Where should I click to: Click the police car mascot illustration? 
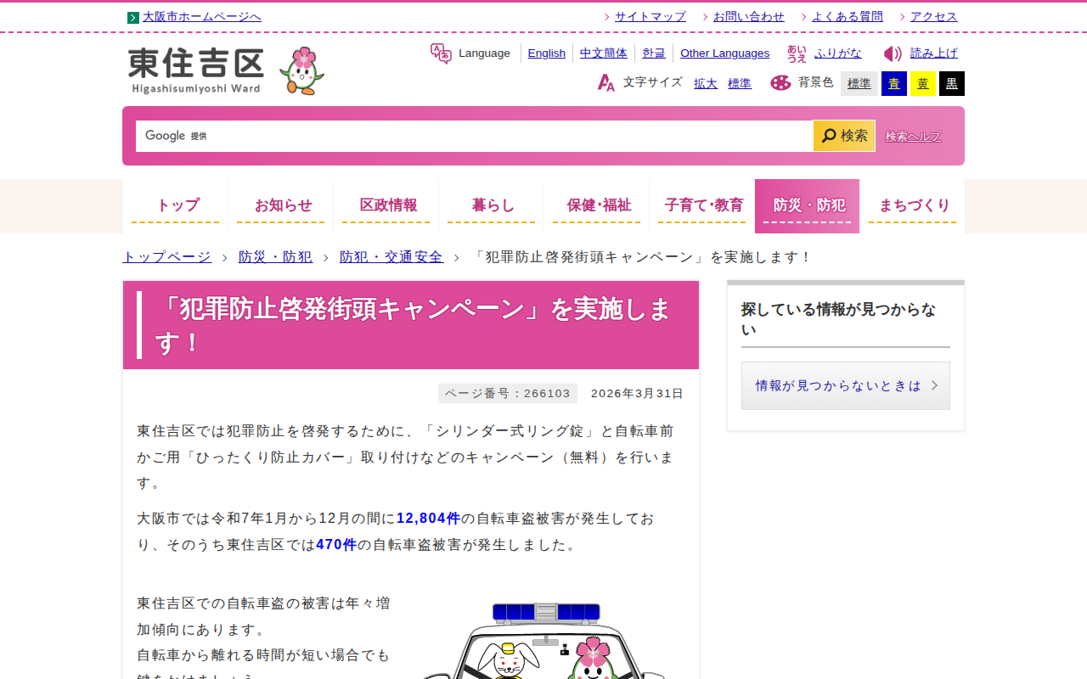point(545,641)
